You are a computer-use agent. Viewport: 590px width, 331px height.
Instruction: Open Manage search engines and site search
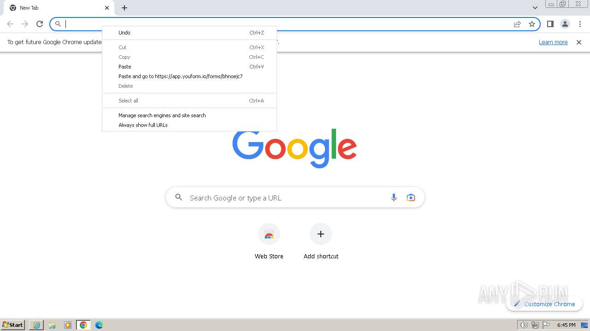(189, 115)
